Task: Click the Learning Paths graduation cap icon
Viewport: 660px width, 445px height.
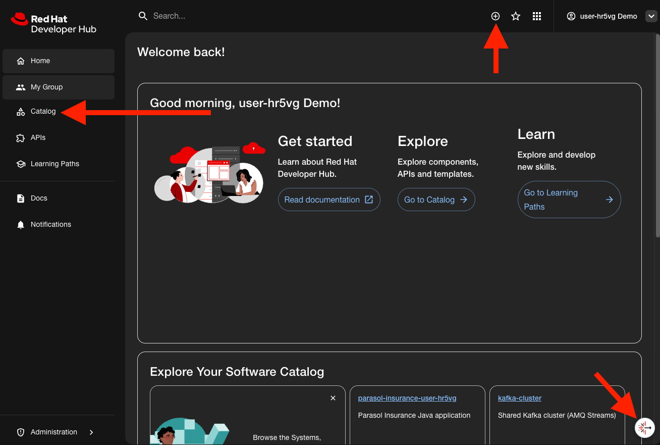Action: (x=21, y=164)
